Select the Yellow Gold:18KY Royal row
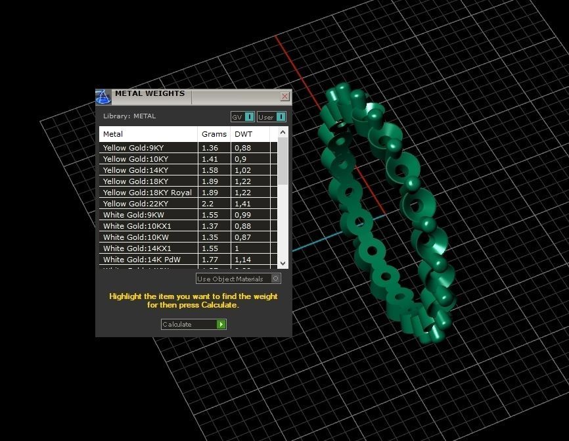Image resolution: width=569 pixels, height=441 pixels. [x=188, y=193]
